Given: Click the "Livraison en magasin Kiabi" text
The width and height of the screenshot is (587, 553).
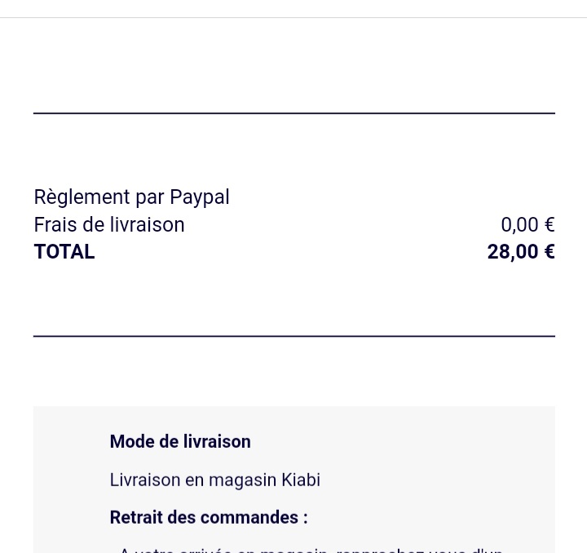Looking at the screenshot, I should click(x=214, y=480).
